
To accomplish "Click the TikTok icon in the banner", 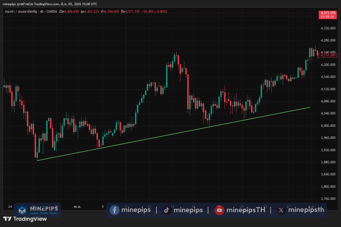I will (x=167, y=210).
